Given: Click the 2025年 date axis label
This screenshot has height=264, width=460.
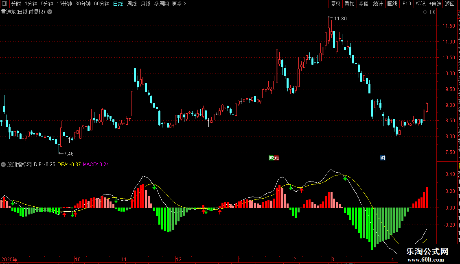Looking at the screenshot, I should click(x=9, y=259).
